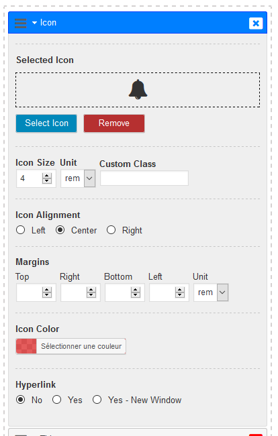The width and height of the screenshot is (278, 436).
Task: Click the Top margin field
Action: coord(30,292)
